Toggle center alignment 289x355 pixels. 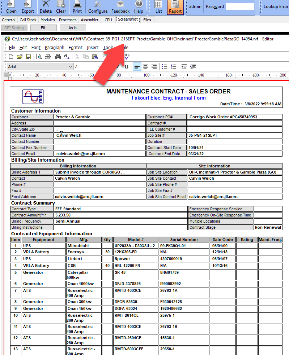tap(145, 66)
